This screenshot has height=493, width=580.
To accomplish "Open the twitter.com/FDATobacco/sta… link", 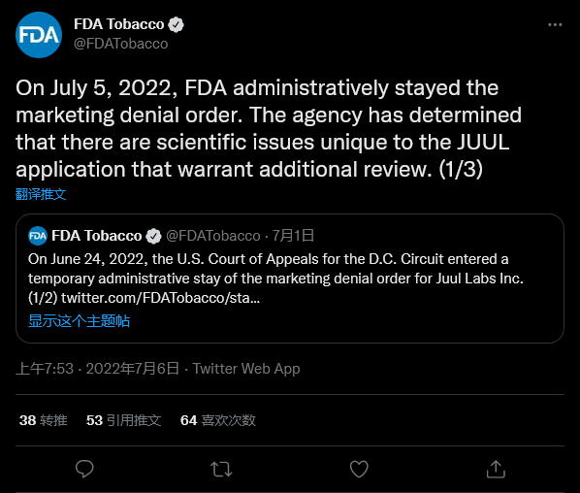I will pos(161,298).
